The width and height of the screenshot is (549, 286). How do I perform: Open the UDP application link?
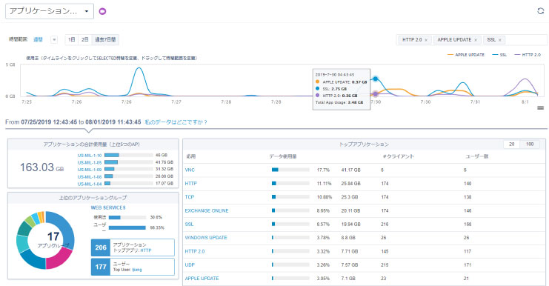(x=190, y=265)
